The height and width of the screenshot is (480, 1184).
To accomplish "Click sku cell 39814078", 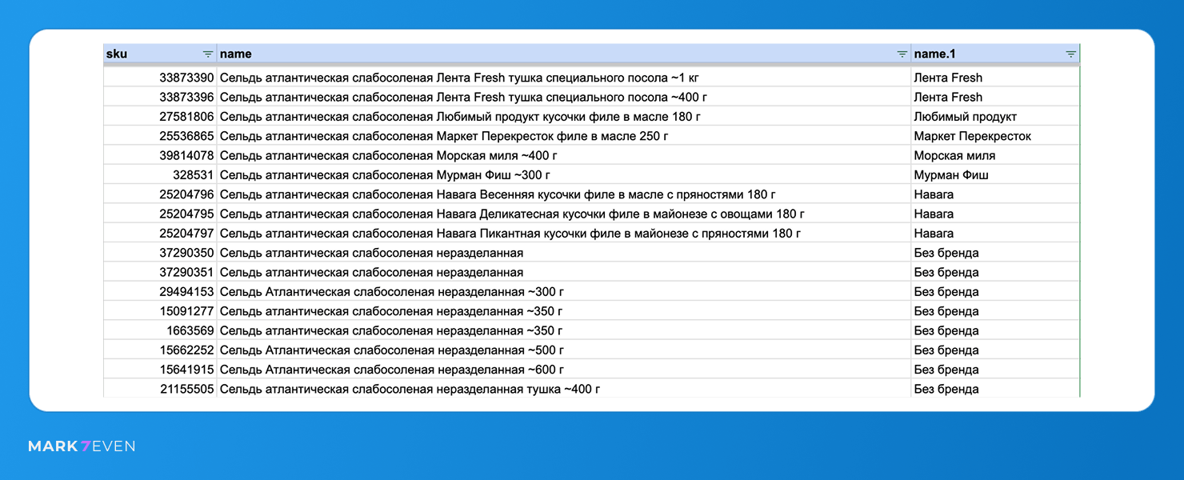I will point(160,155).
